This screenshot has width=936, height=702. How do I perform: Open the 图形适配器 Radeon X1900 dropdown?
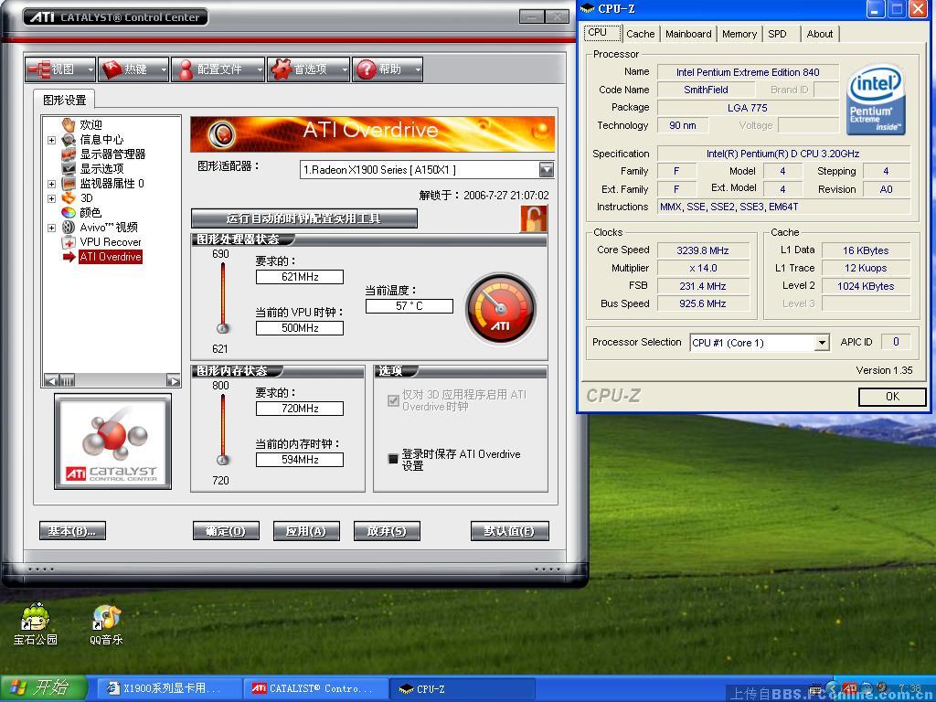547,169
